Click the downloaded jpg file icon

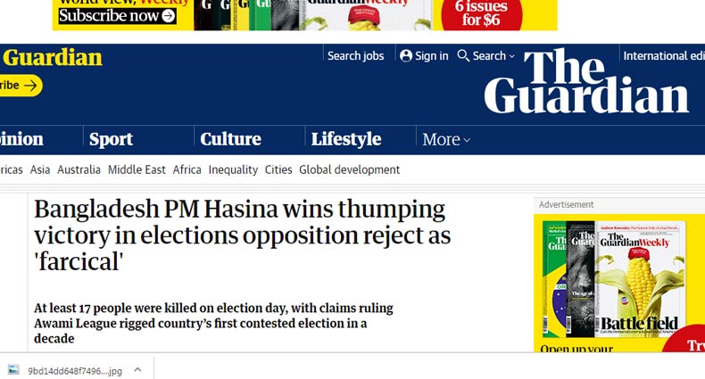click(13, 369)
